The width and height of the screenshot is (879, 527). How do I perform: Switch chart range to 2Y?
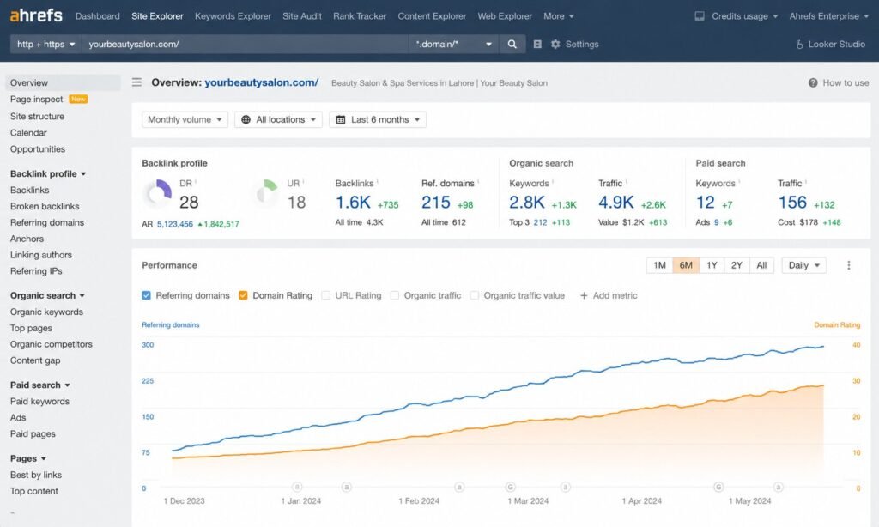point(737,265)
